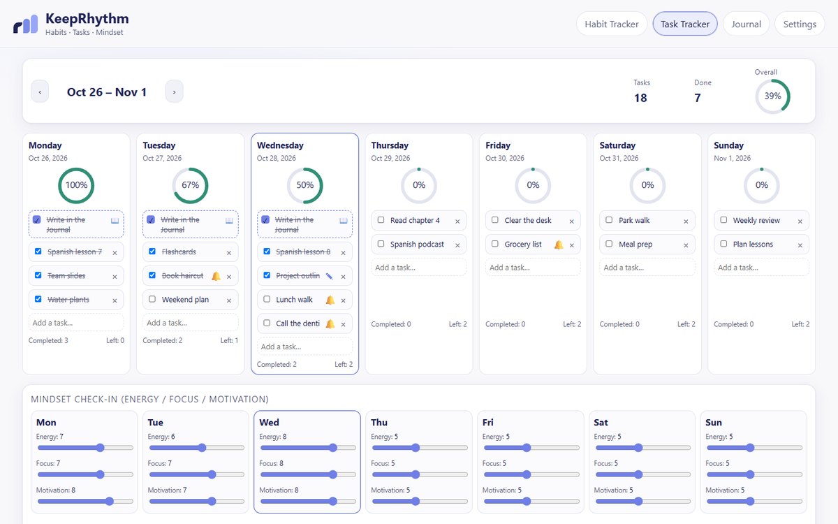Screen dimensions: 838x524
Task: Mark Clear the desk as done
Action: pyautogui.click(x=495, y=219)
